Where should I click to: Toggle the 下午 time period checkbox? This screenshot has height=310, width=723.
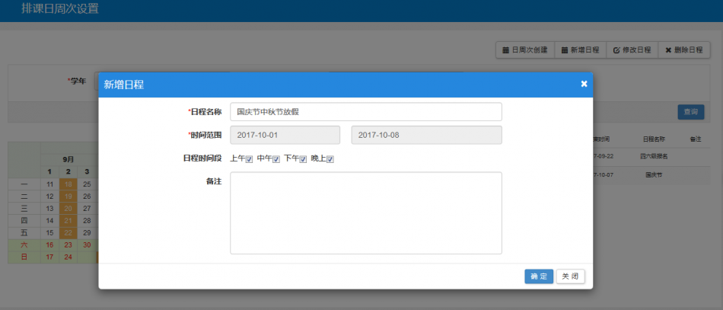point(303,159)
